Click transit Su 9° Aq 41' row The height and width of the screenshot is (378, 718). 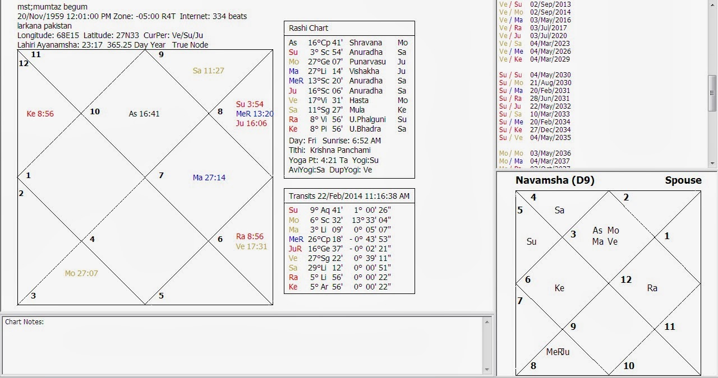pyautogui.click(x=340, y=210)
